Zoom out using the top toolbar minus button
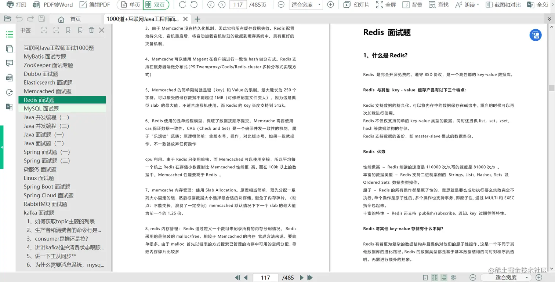 (x=281, y=5)
